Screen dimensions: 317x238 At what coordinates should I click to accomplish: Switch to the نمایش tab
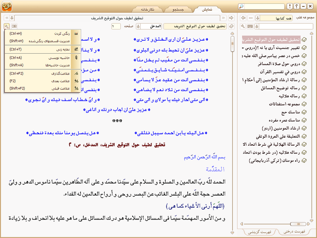pyautogui.click(x=207, y=10)
